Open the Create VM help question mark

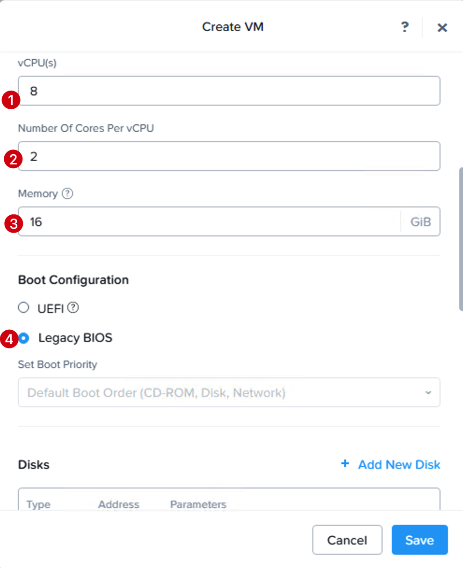pos(405,27)
